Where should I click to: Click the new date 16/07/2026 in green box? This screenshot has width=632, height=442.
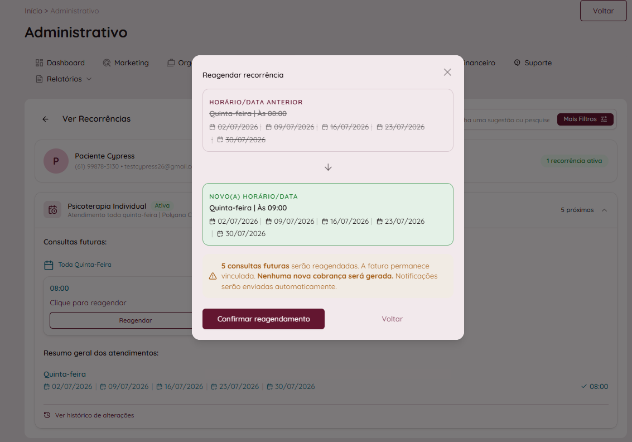(x=349, y=222)
